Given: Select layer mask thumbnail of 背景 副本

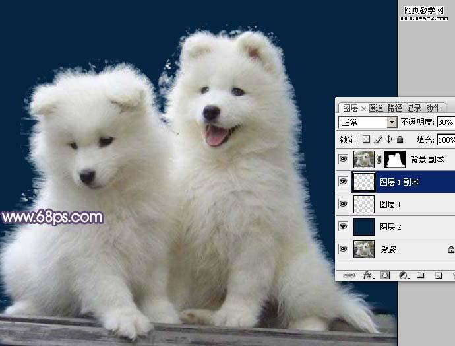Looking at the screenshot, I should (x=394, y=159).
